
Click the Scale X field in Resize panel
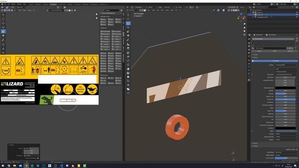(31, 148)
